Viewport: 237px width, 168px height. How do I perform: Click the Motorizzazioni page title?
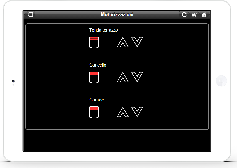coord(117,14)
